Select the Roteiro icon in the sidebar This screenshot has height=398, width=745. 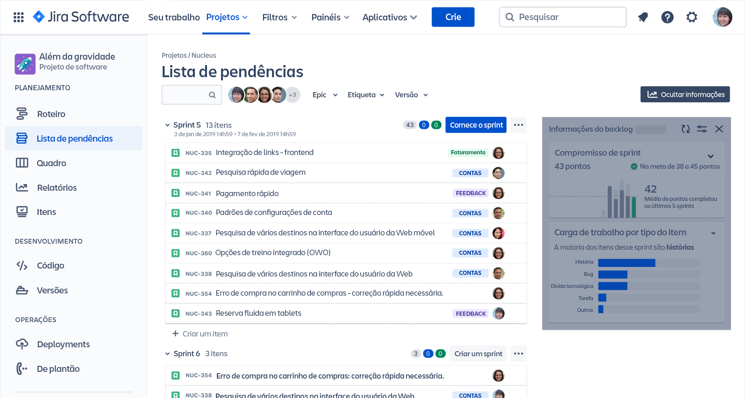click(22, 114)
